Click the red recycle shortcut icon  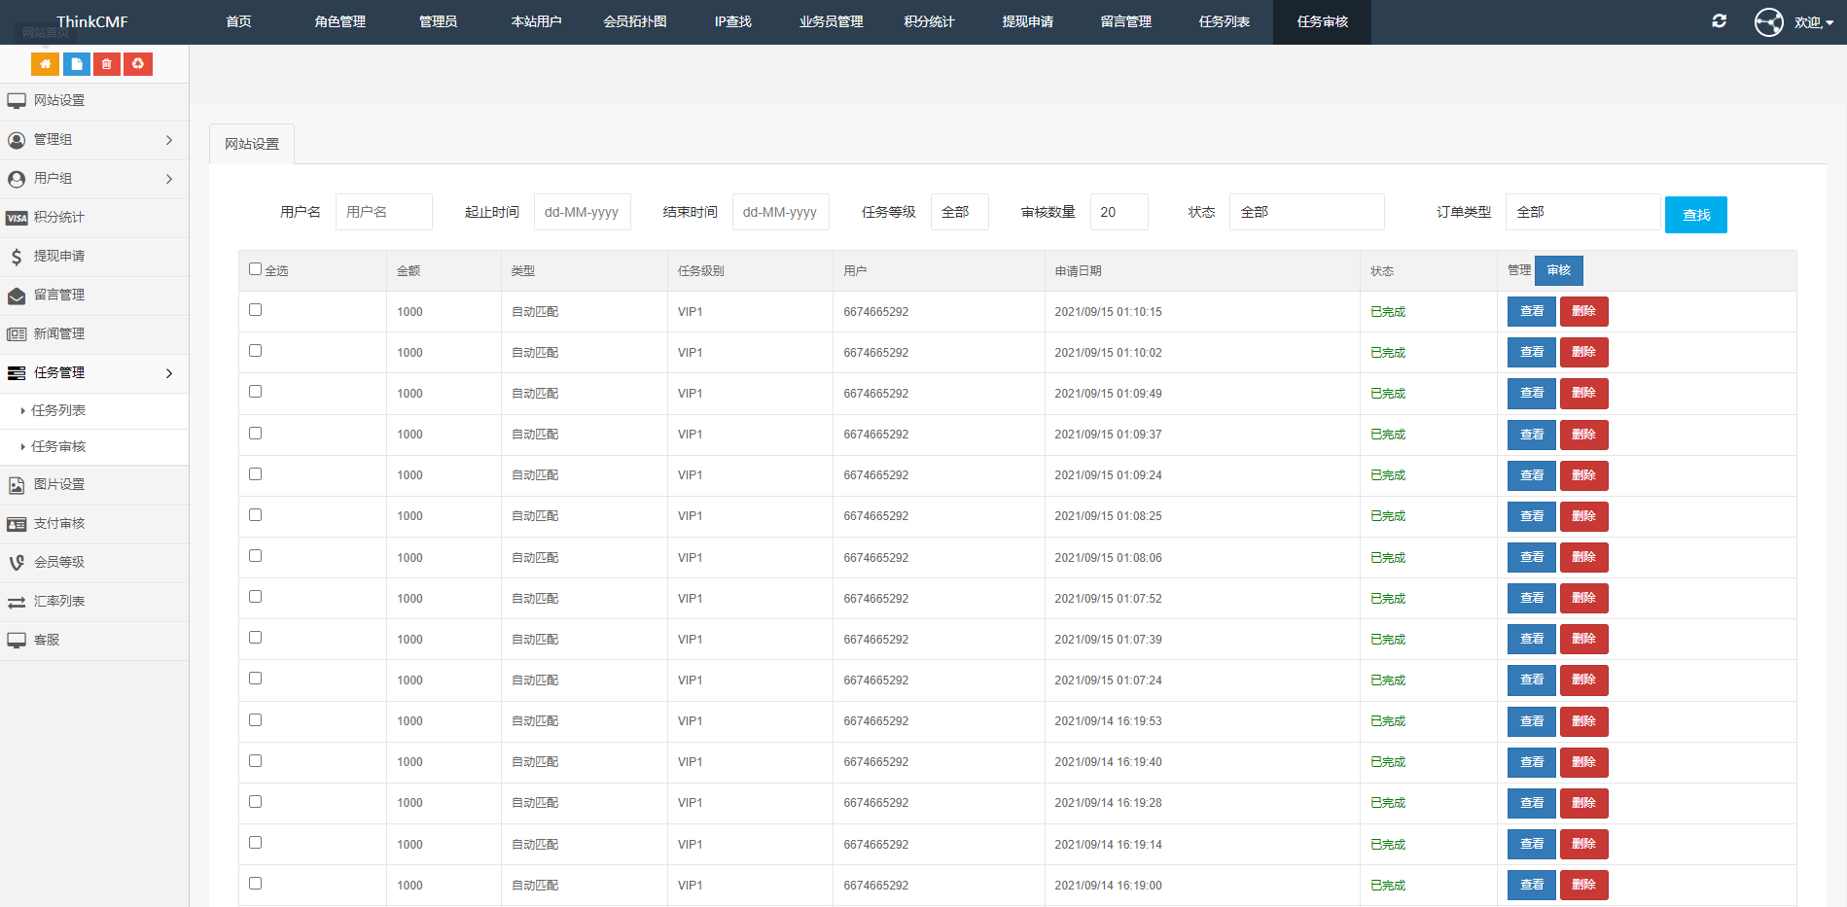click(138, 64)
